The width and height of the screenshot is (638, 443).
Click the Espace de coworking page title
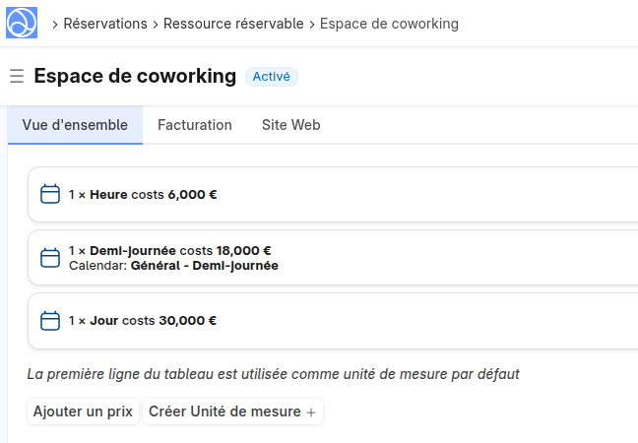pyautogui.click(x=135, y=76)
